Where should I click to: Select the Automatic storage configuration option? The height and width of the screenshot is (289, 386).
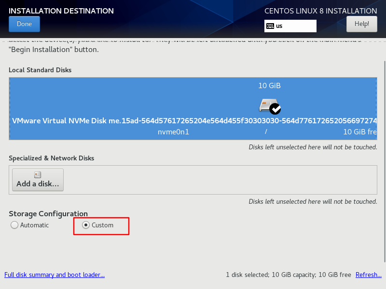click(29, 225)
